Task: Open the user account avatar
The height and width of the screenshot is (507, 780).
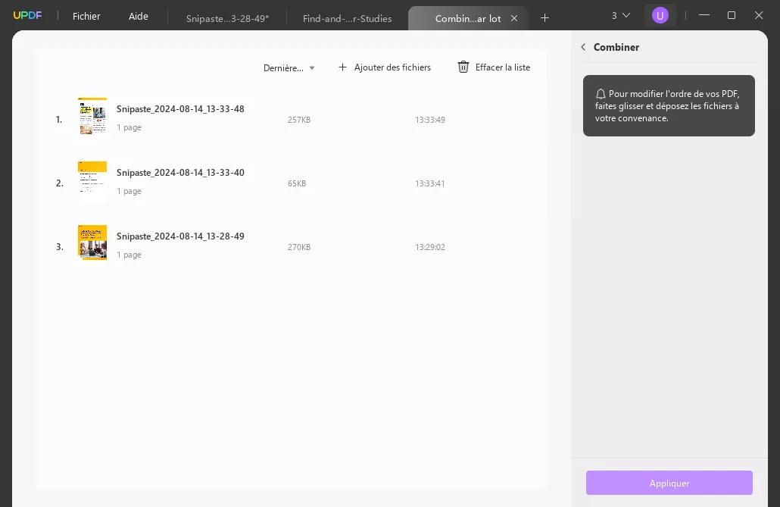Action: click(x=660, y=15)
